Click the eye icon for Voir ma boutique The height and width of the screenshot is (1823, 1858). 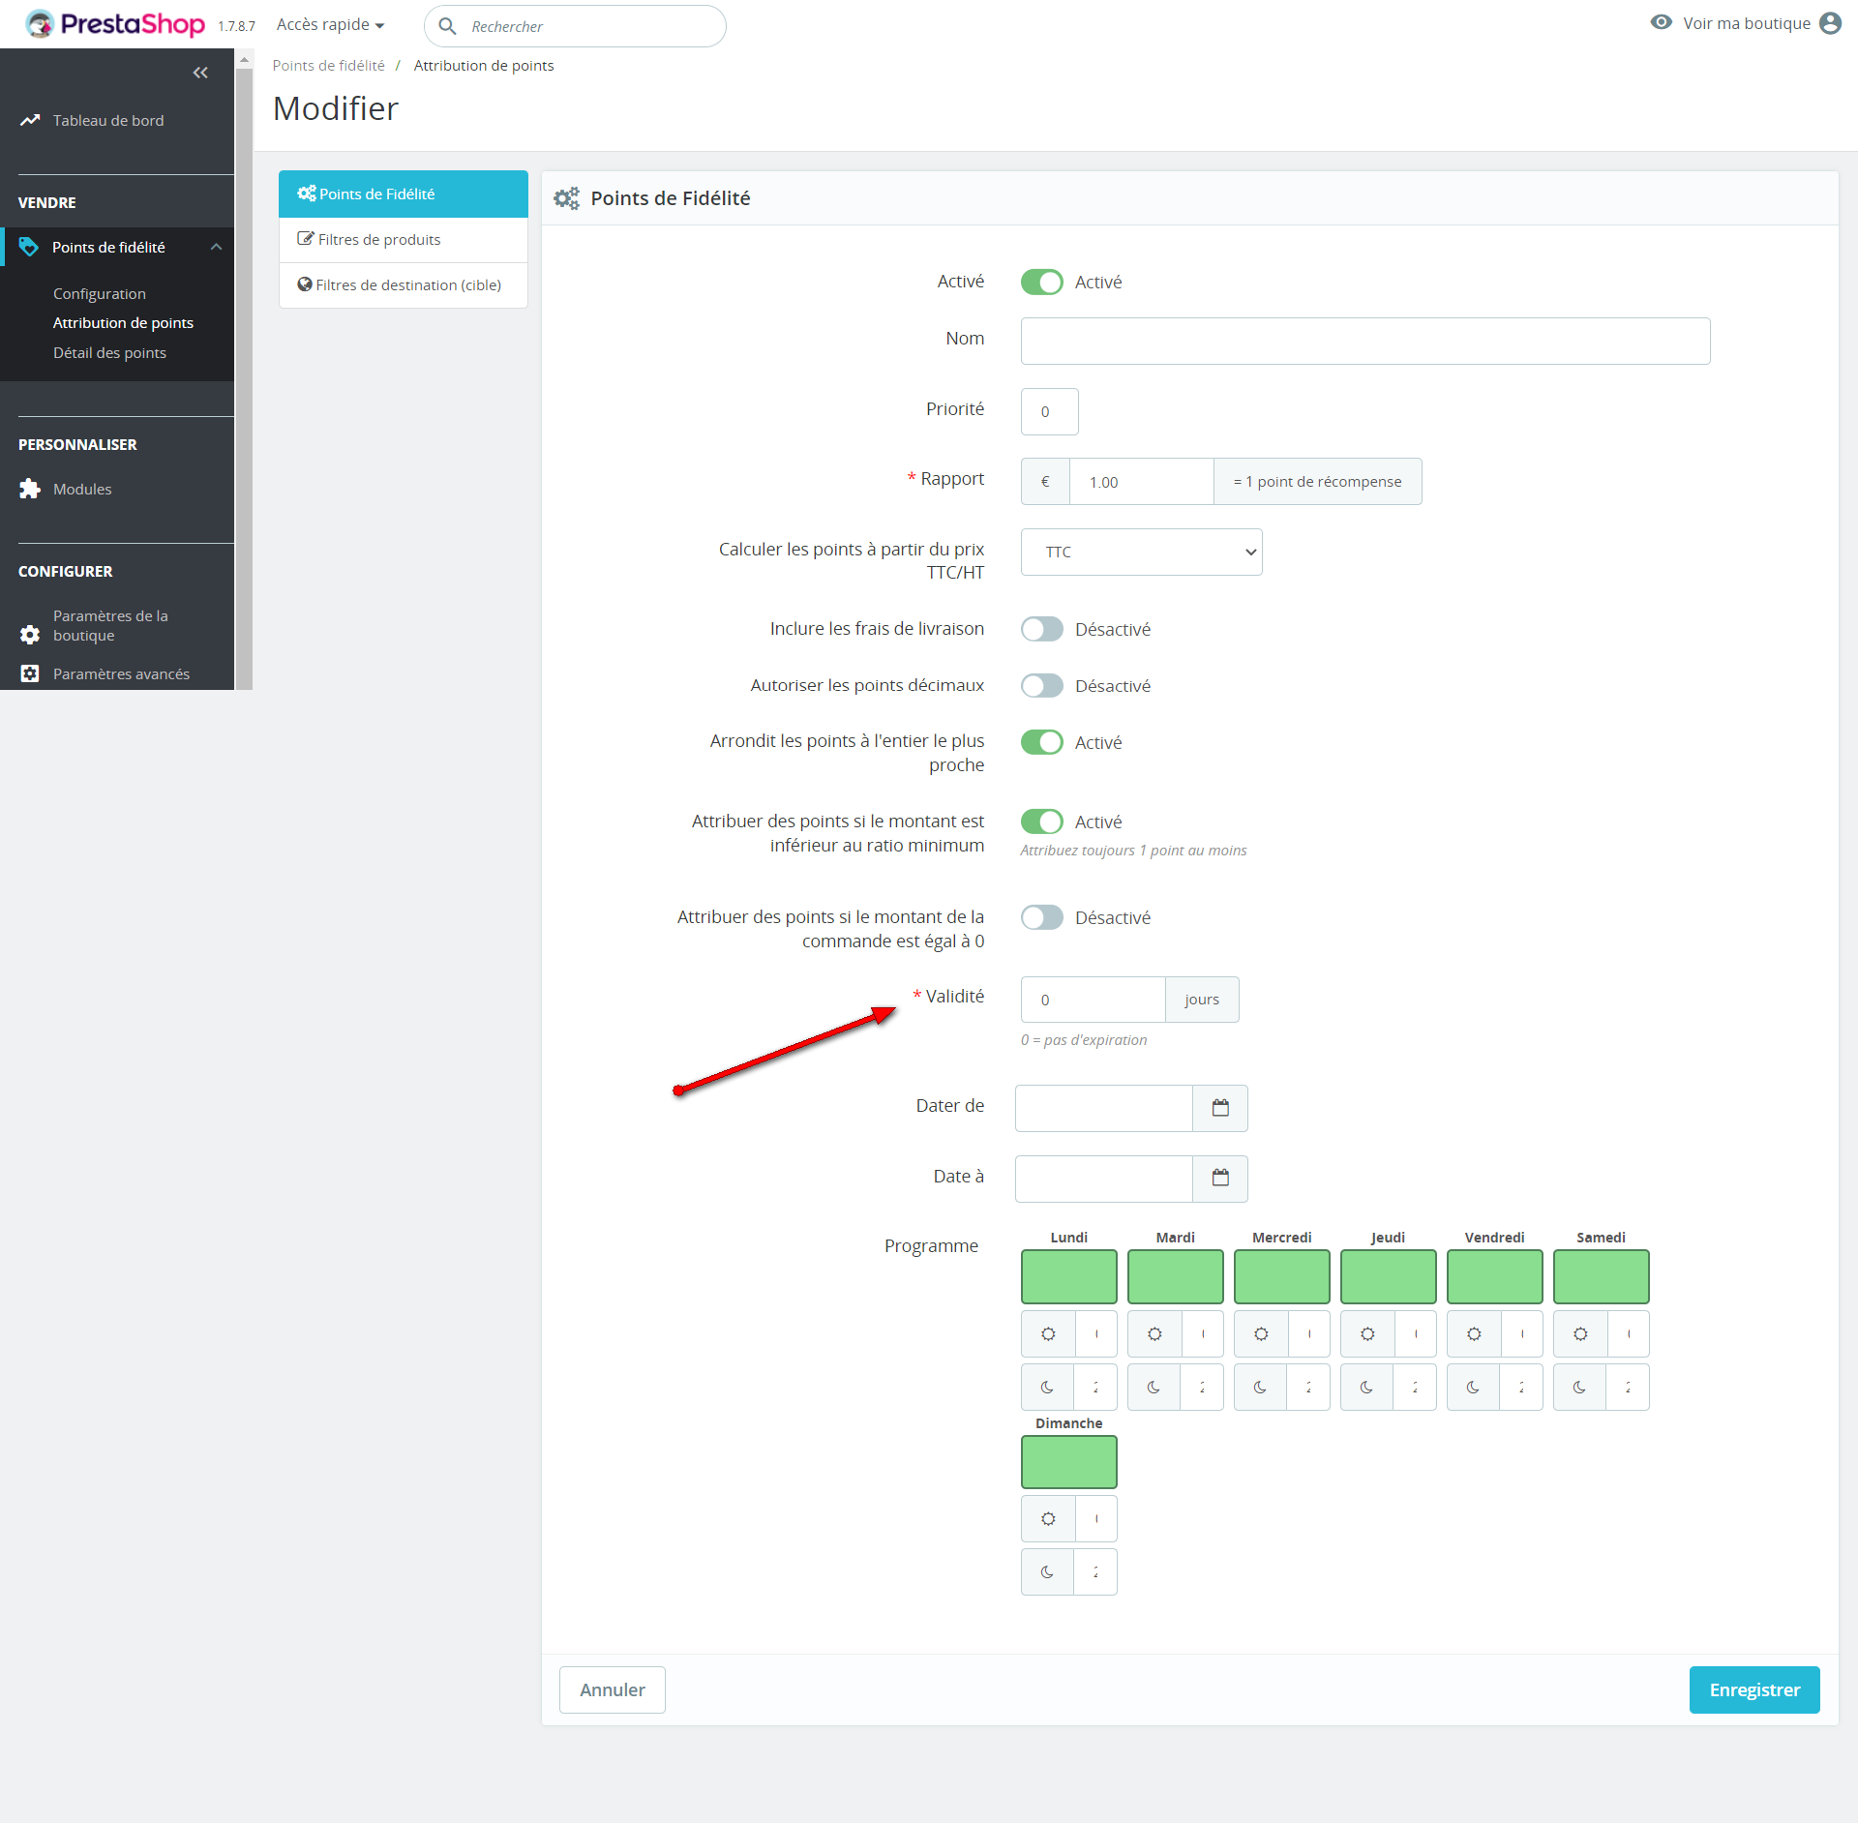(1661, 22)
